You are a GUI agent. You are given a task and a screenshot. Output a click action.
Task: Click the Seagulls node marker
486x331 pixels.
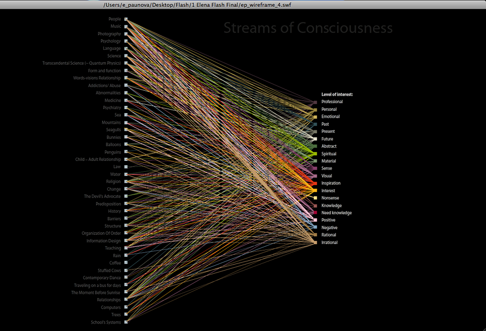(x=126, y=130)
